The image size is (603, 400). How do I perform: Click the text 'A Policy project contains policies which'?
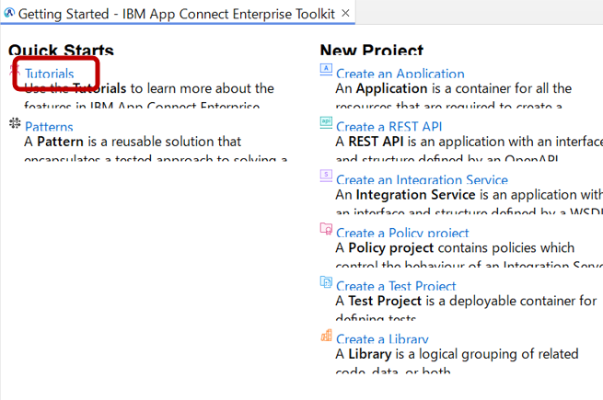pyautogui.click(x=455, y=247)
